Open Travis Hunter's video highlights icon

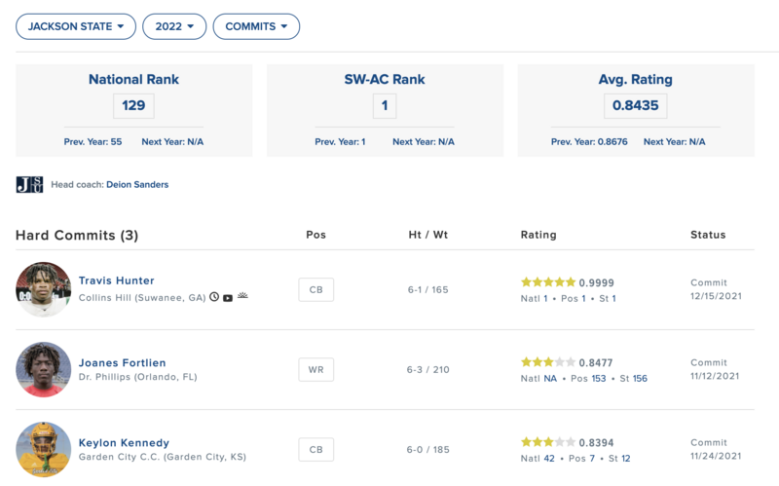(x=228, y=297)
